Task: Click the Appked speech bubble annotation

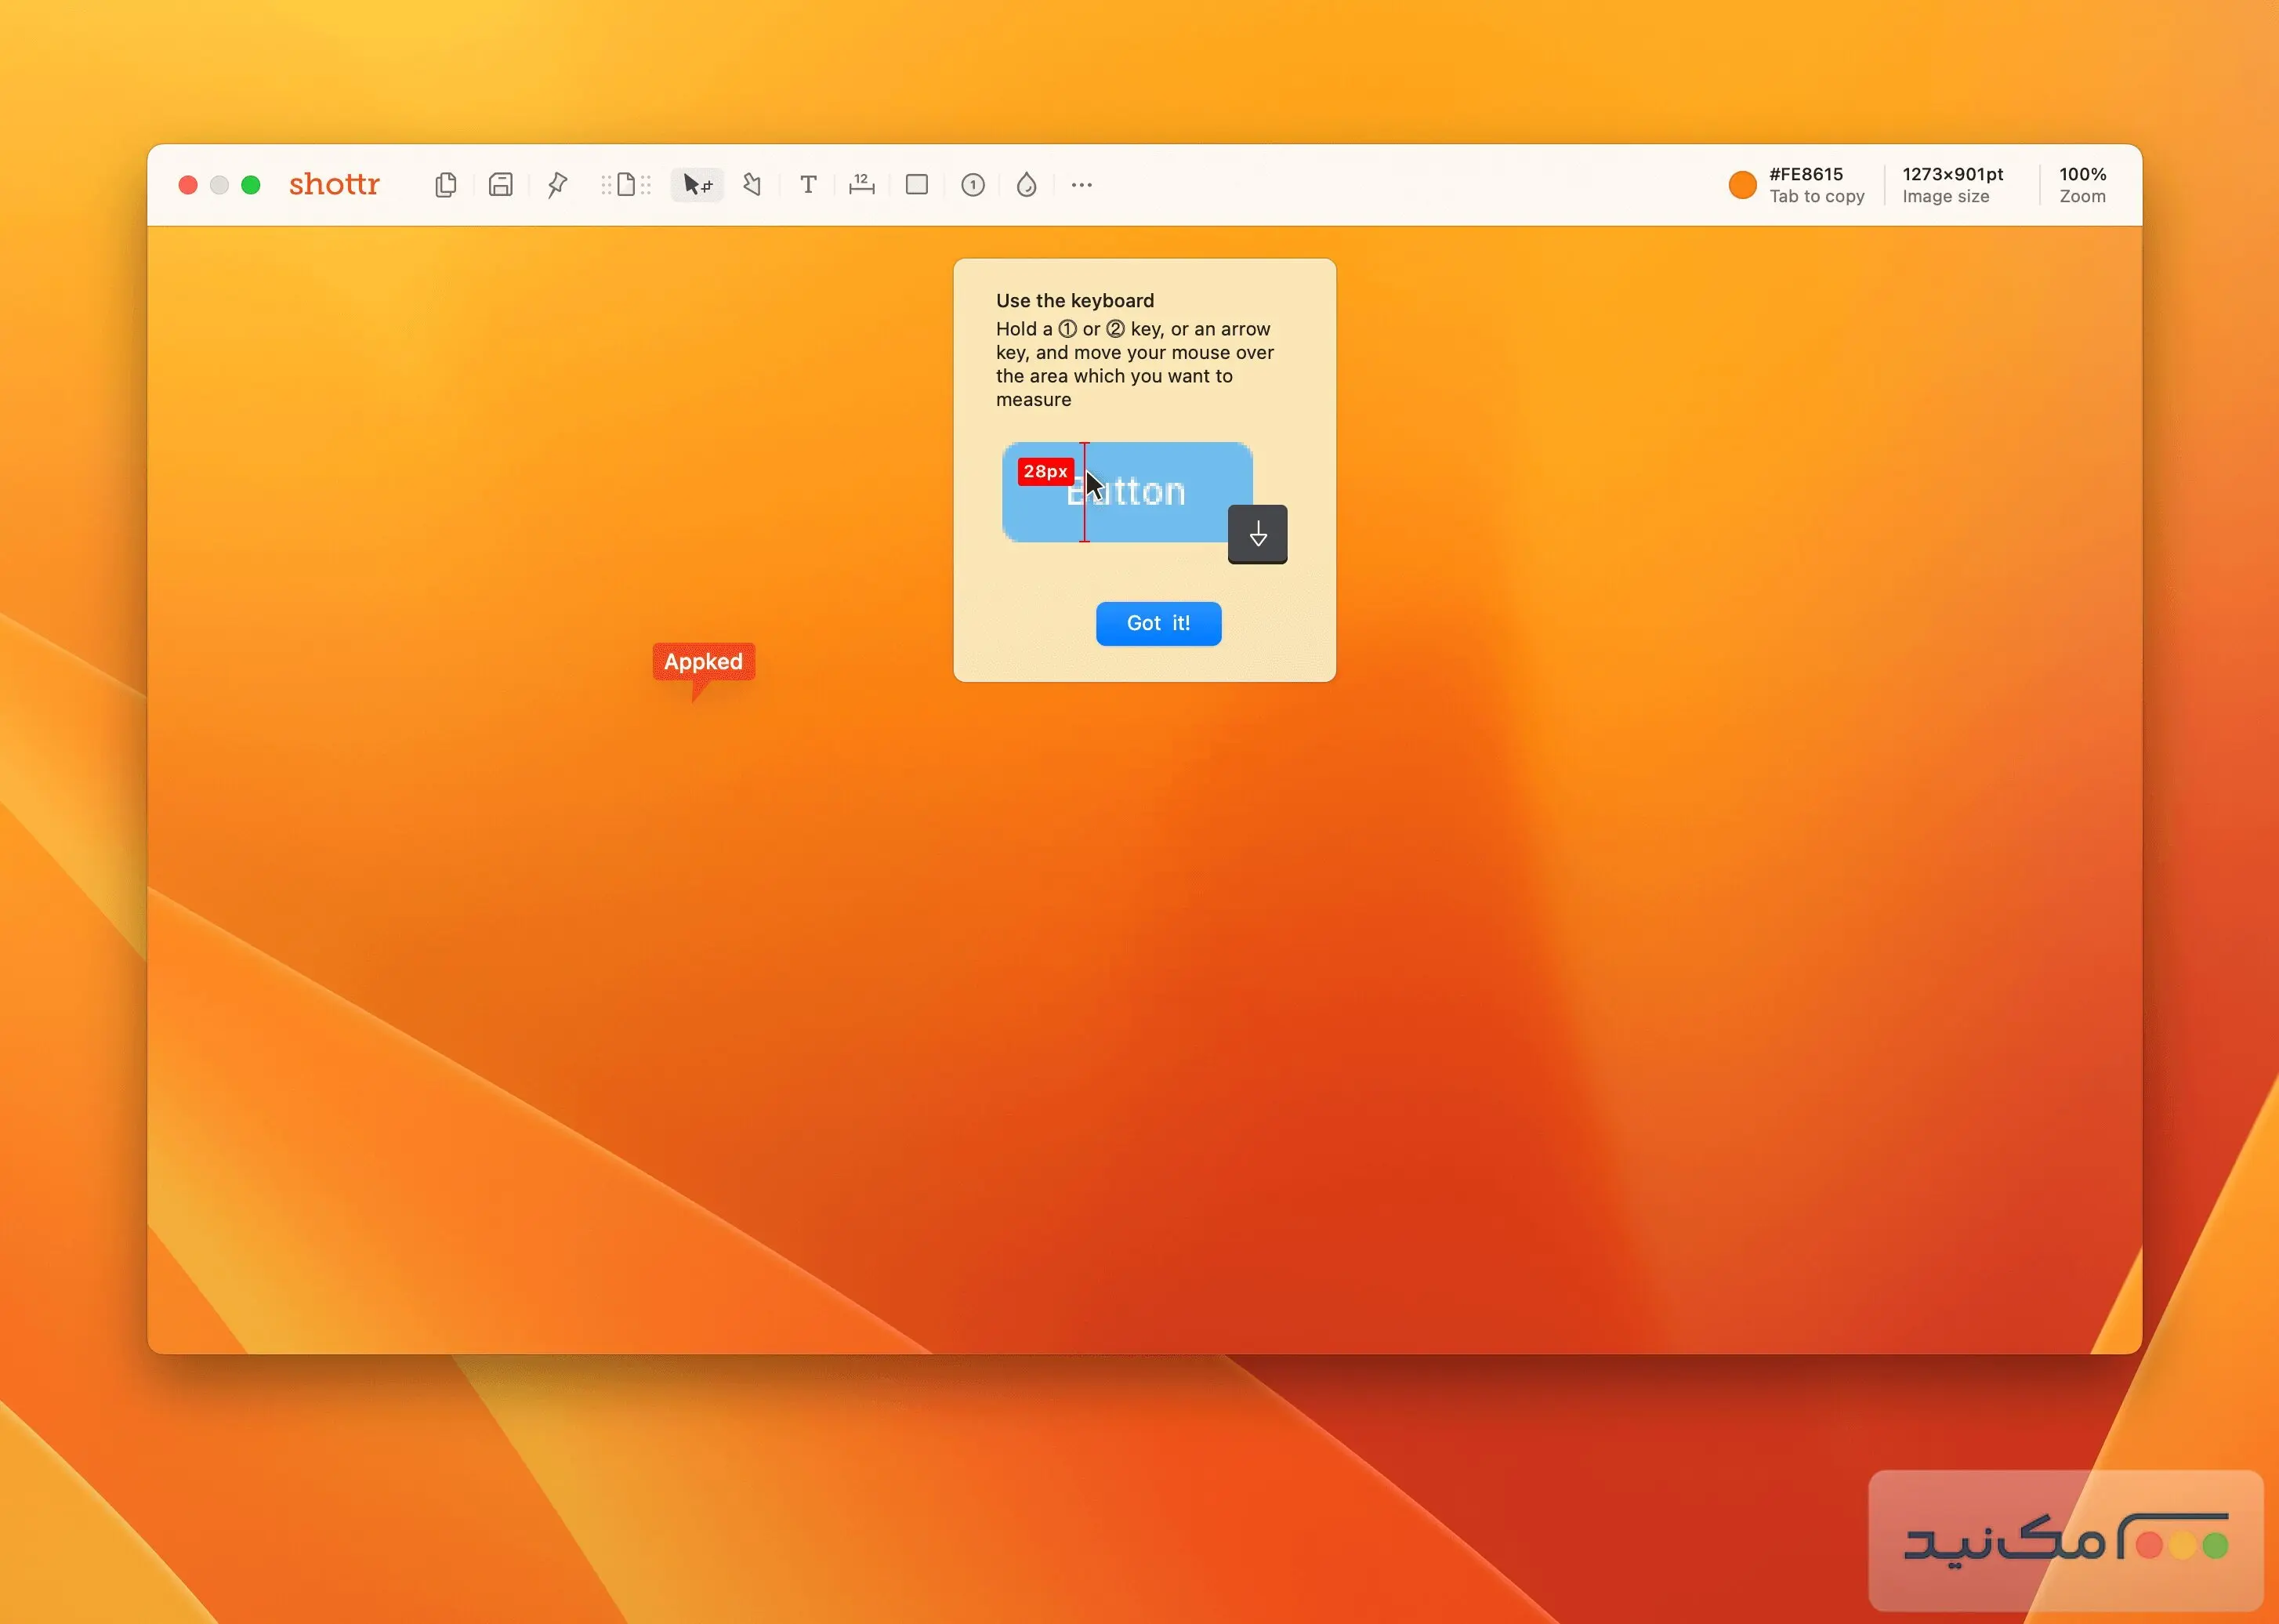Action: [x=703, y=662]
